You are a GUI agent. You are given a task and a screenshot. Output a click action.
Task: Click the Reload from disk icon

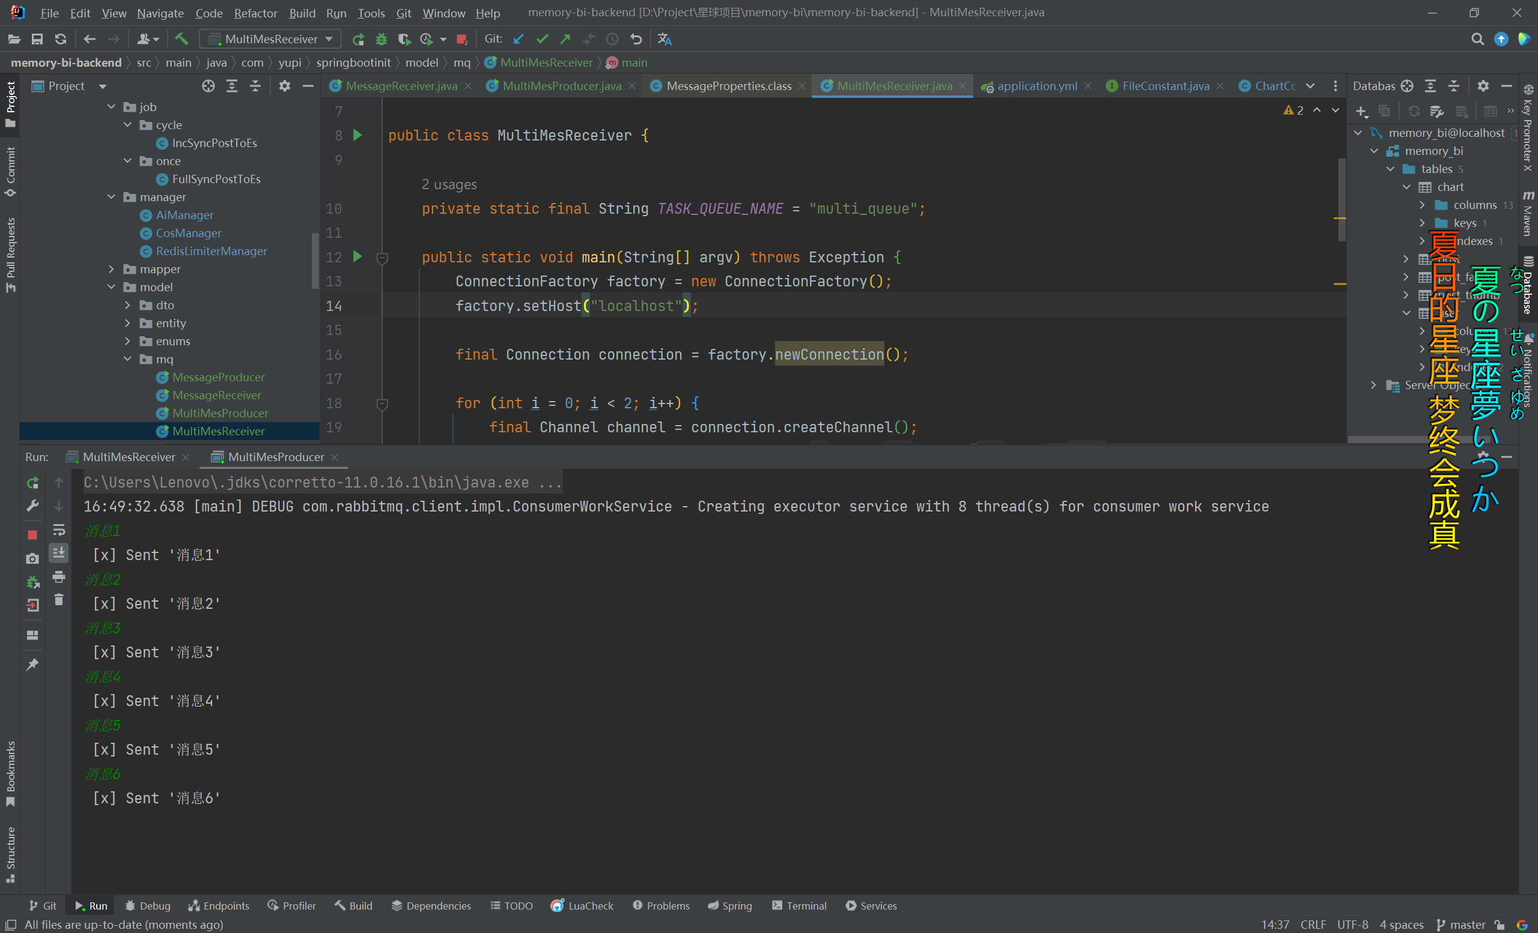pos(61,39)
